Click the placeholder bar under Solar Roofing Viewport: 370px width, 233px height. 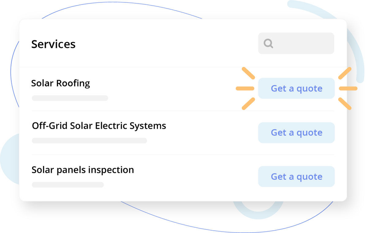point(70,98)
